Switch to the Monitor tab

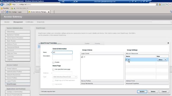(7, 22)
